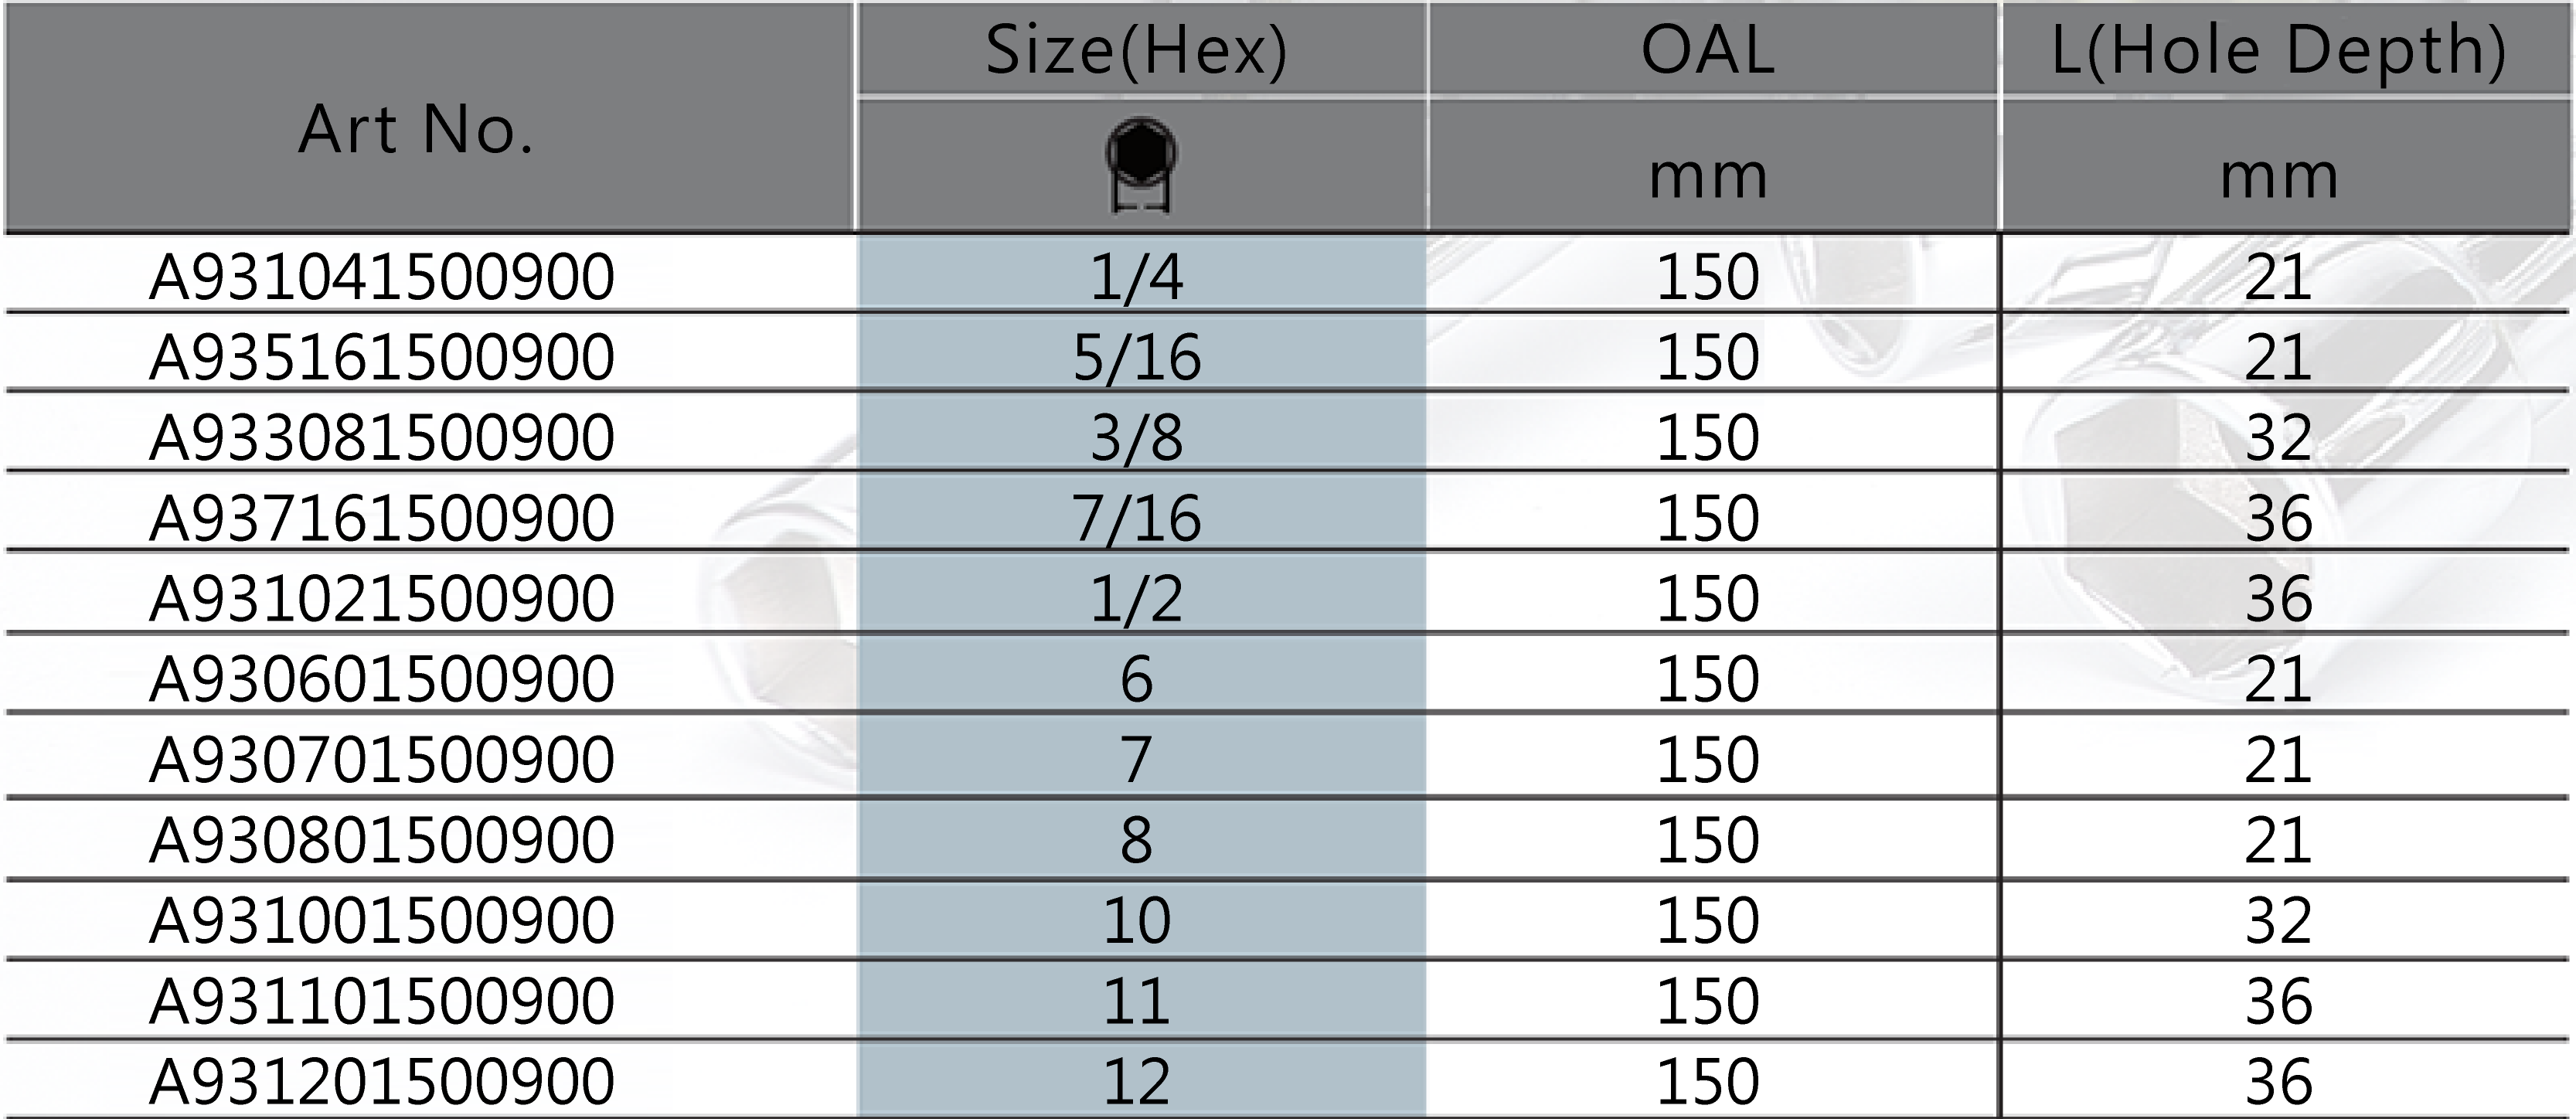Select article number A931201500900
The height and width of the screenshot is (1119, 2576).
[382, 1081]
